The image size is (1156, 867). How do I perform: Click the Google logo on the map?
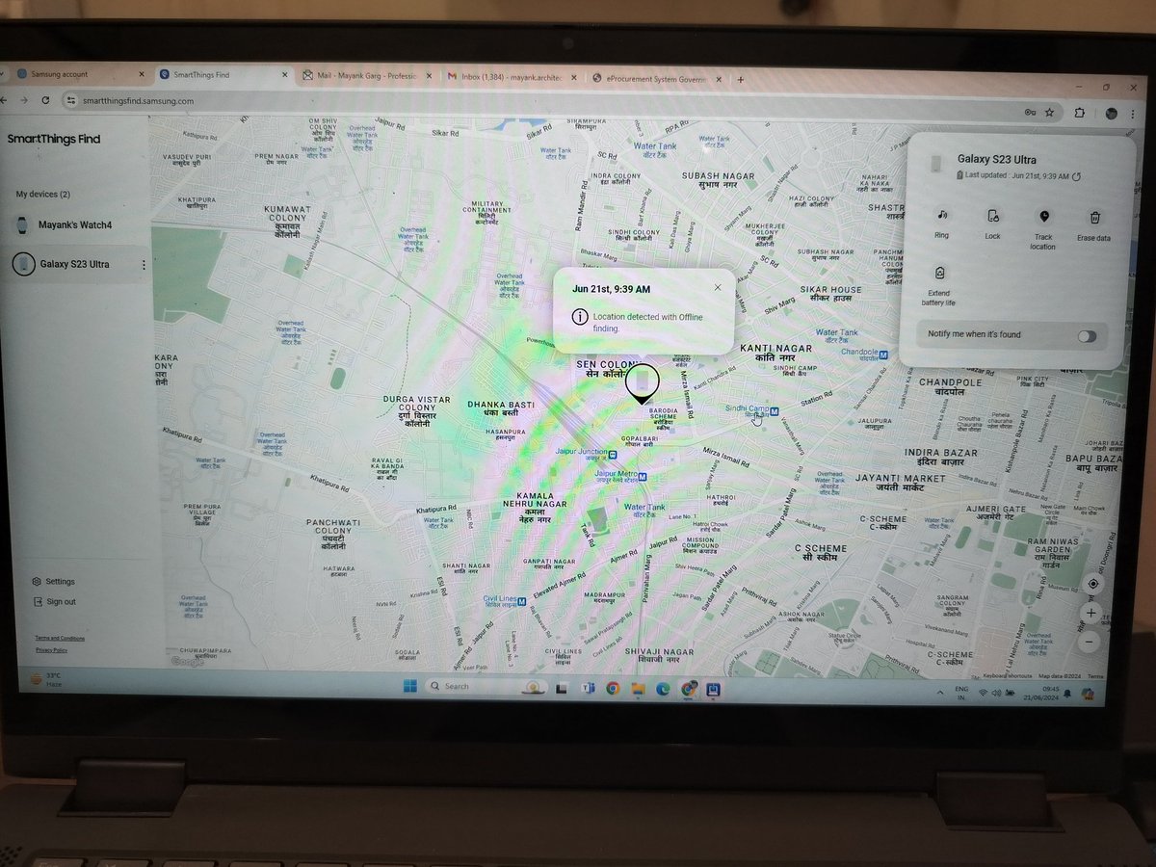tap(188, 661)
